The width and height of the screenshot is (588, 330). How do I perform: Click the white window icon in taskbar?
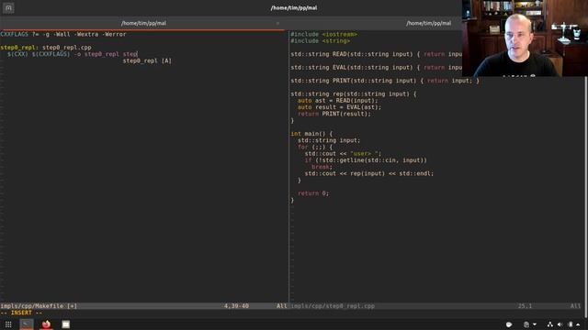pos(65,324)
